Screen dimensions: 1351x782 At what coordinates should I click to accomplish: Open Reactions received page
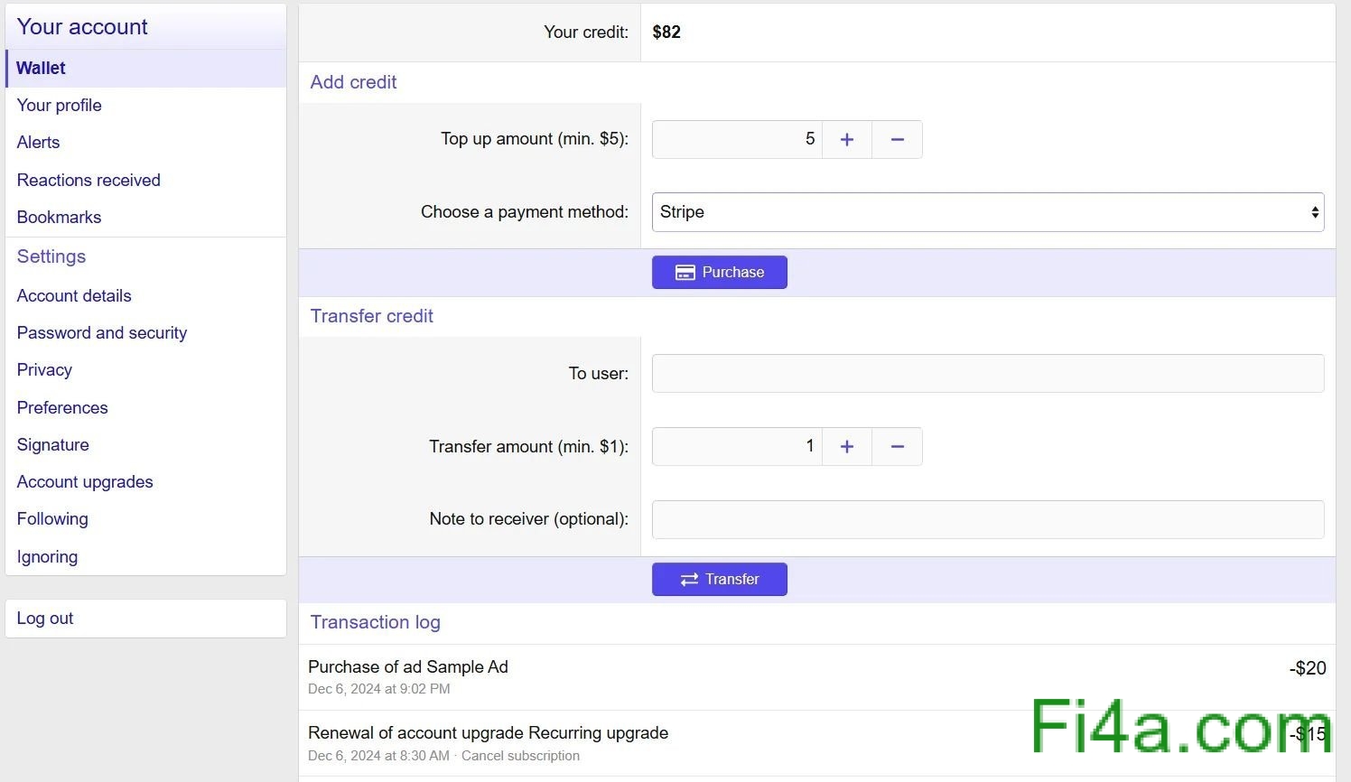(89, 181)
